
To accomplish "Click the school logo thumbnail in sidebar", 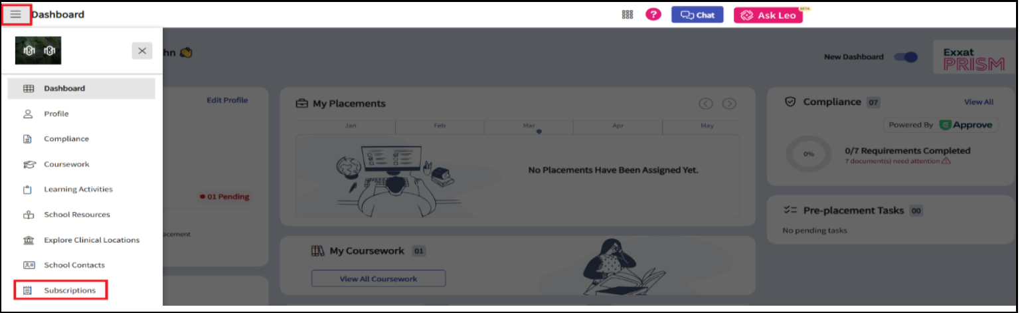I will [x=38, y=51].
